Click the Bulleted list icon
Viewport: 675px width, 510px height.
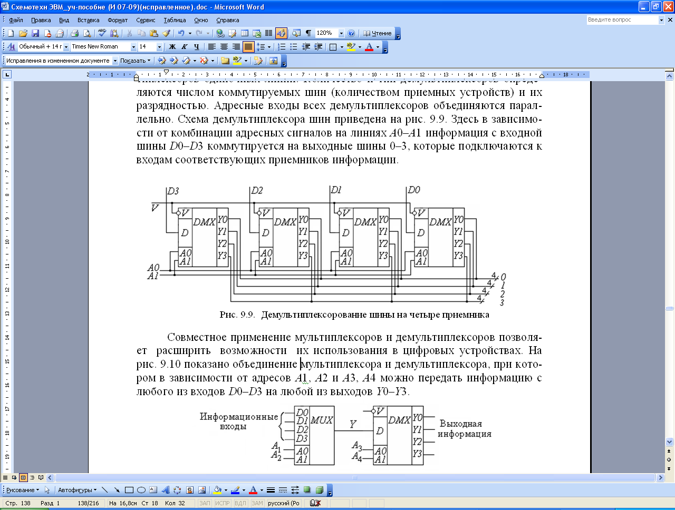294,47
